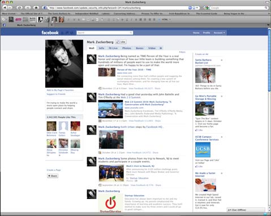
Task: Click the large Mark Zuckerberg profile photo
Action: pos(64,63)
